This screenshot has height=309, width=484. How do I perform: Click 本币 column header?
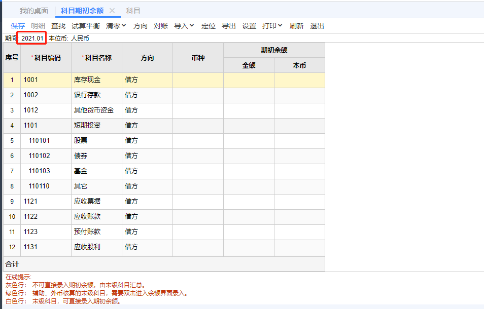(x=299, y=65)
